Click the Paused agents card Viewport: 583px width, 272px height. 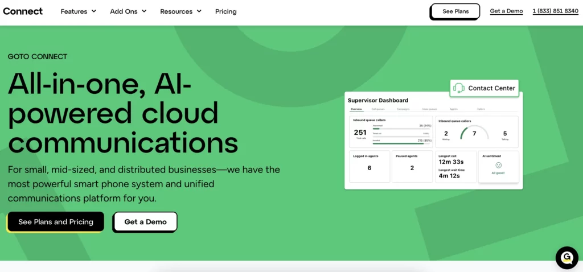coord(412,167)
